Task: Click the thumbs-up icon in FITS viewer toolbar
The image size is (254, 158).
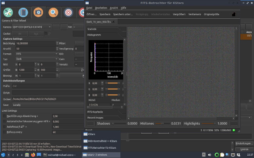Action: pos(234,14)
